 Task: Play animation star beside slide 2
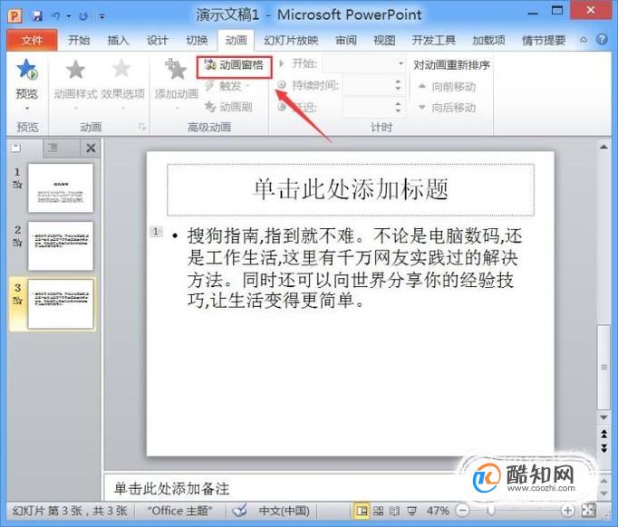[x=17, y=243]
